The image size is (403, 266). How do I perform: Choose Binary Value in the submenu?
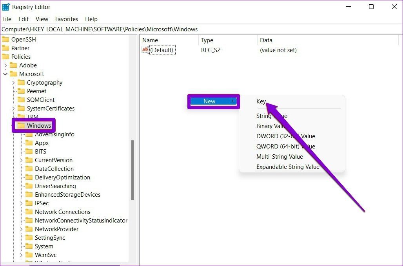(271, 126)
